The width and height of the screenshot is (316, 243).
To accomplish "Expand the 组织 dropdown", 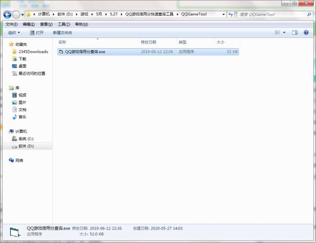I will (14, 32).
